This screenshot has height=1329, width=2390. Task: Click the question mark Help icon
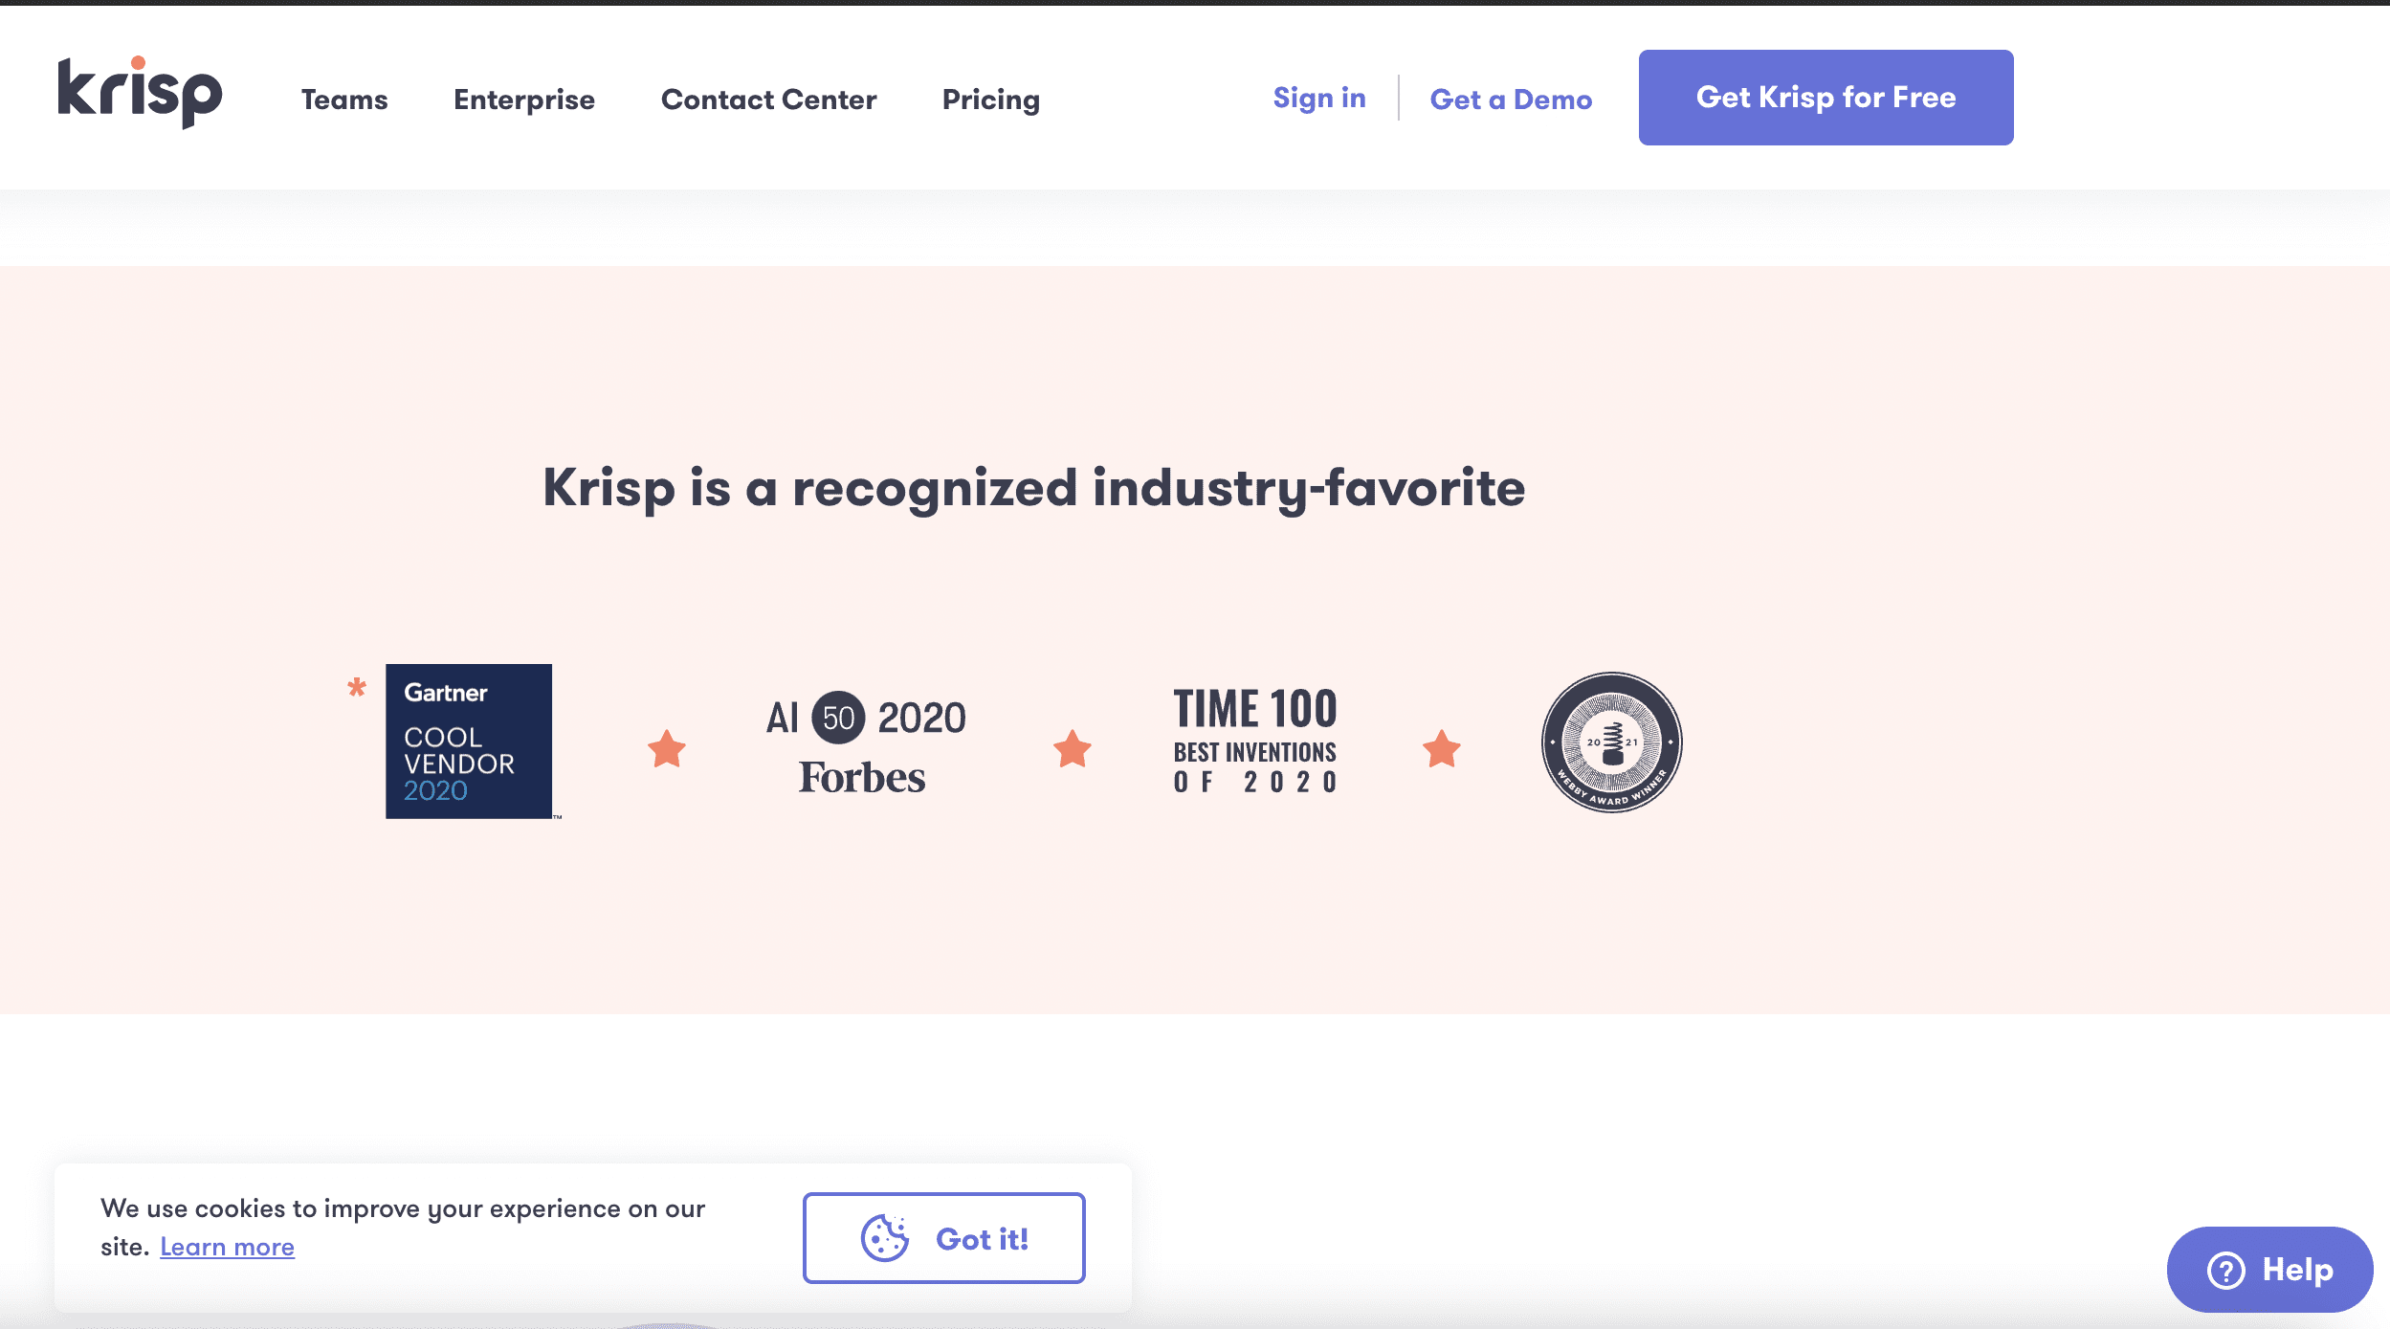coord(2225,1271)
